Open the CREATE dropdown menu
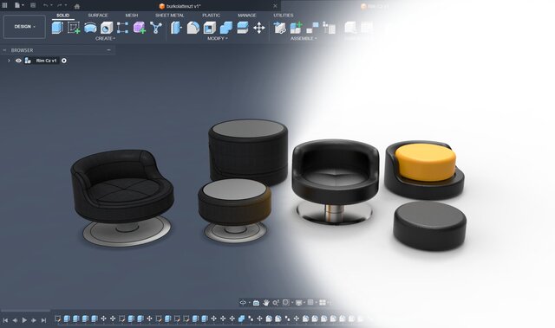555x328 pixels. coord(105,38)
